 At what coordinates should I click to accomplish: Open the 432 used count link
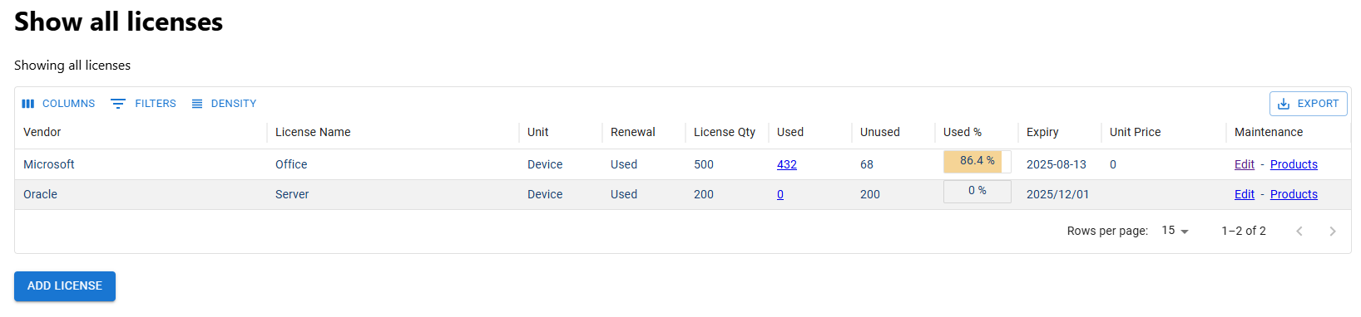pos(787,164)
